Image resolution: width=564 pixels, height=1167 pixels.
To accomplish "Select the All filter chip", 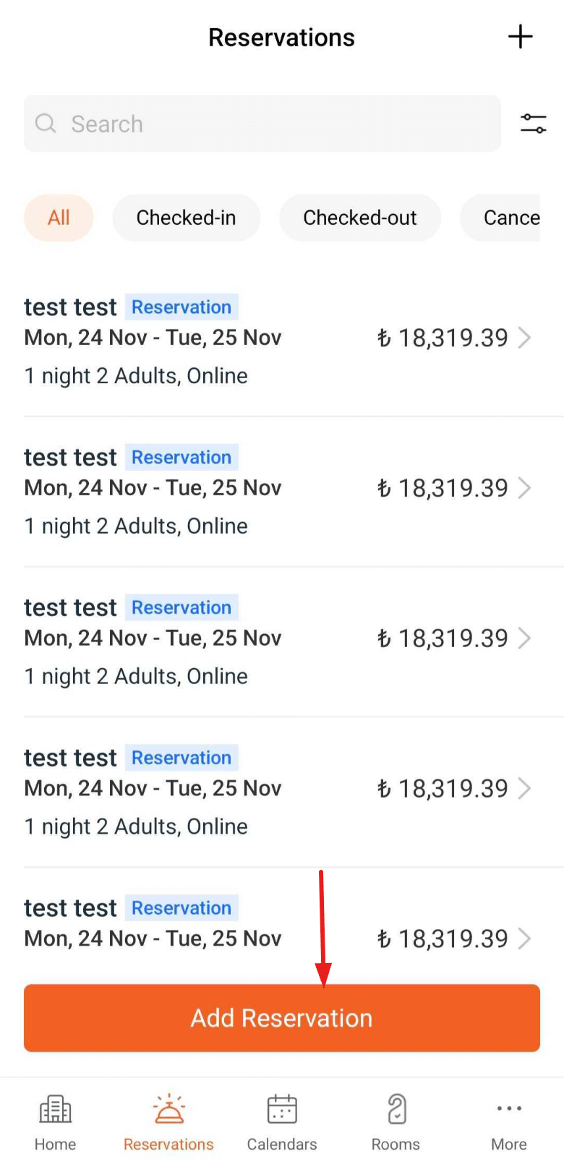I will point(59,218).
